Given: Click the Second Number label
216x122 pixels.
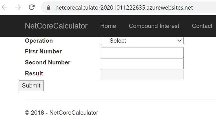Looking at the screenshot, I should (x=47, y=62).
